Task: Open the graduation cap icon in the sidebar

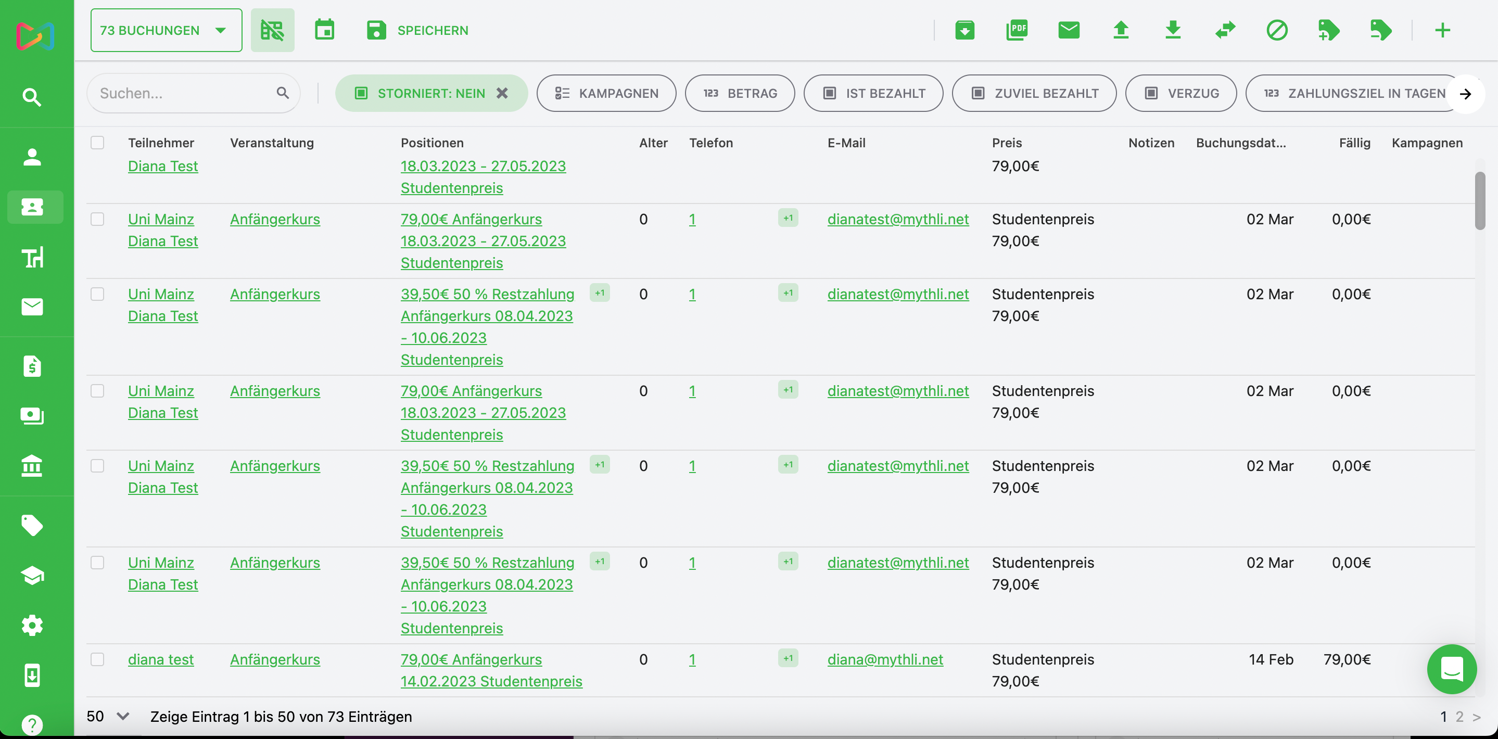Action: click(x=33, y=575)
